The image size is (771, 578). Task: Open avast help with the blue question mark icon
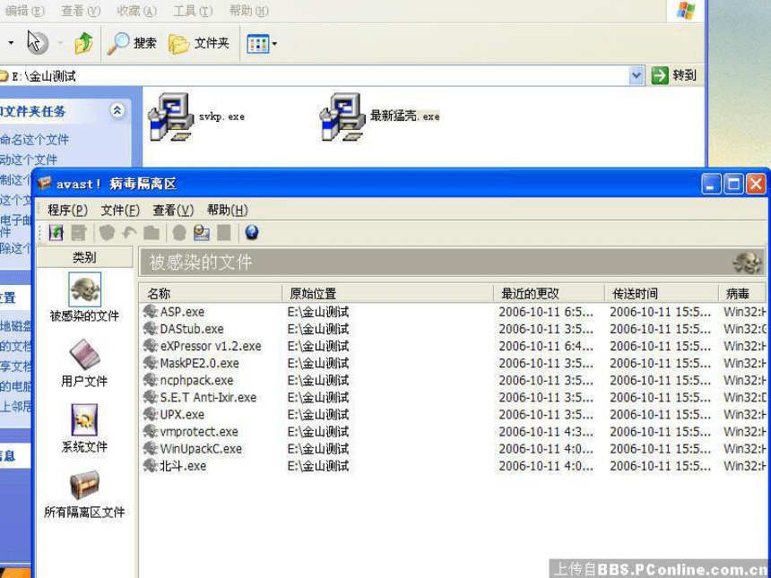[x=252, y=232]
